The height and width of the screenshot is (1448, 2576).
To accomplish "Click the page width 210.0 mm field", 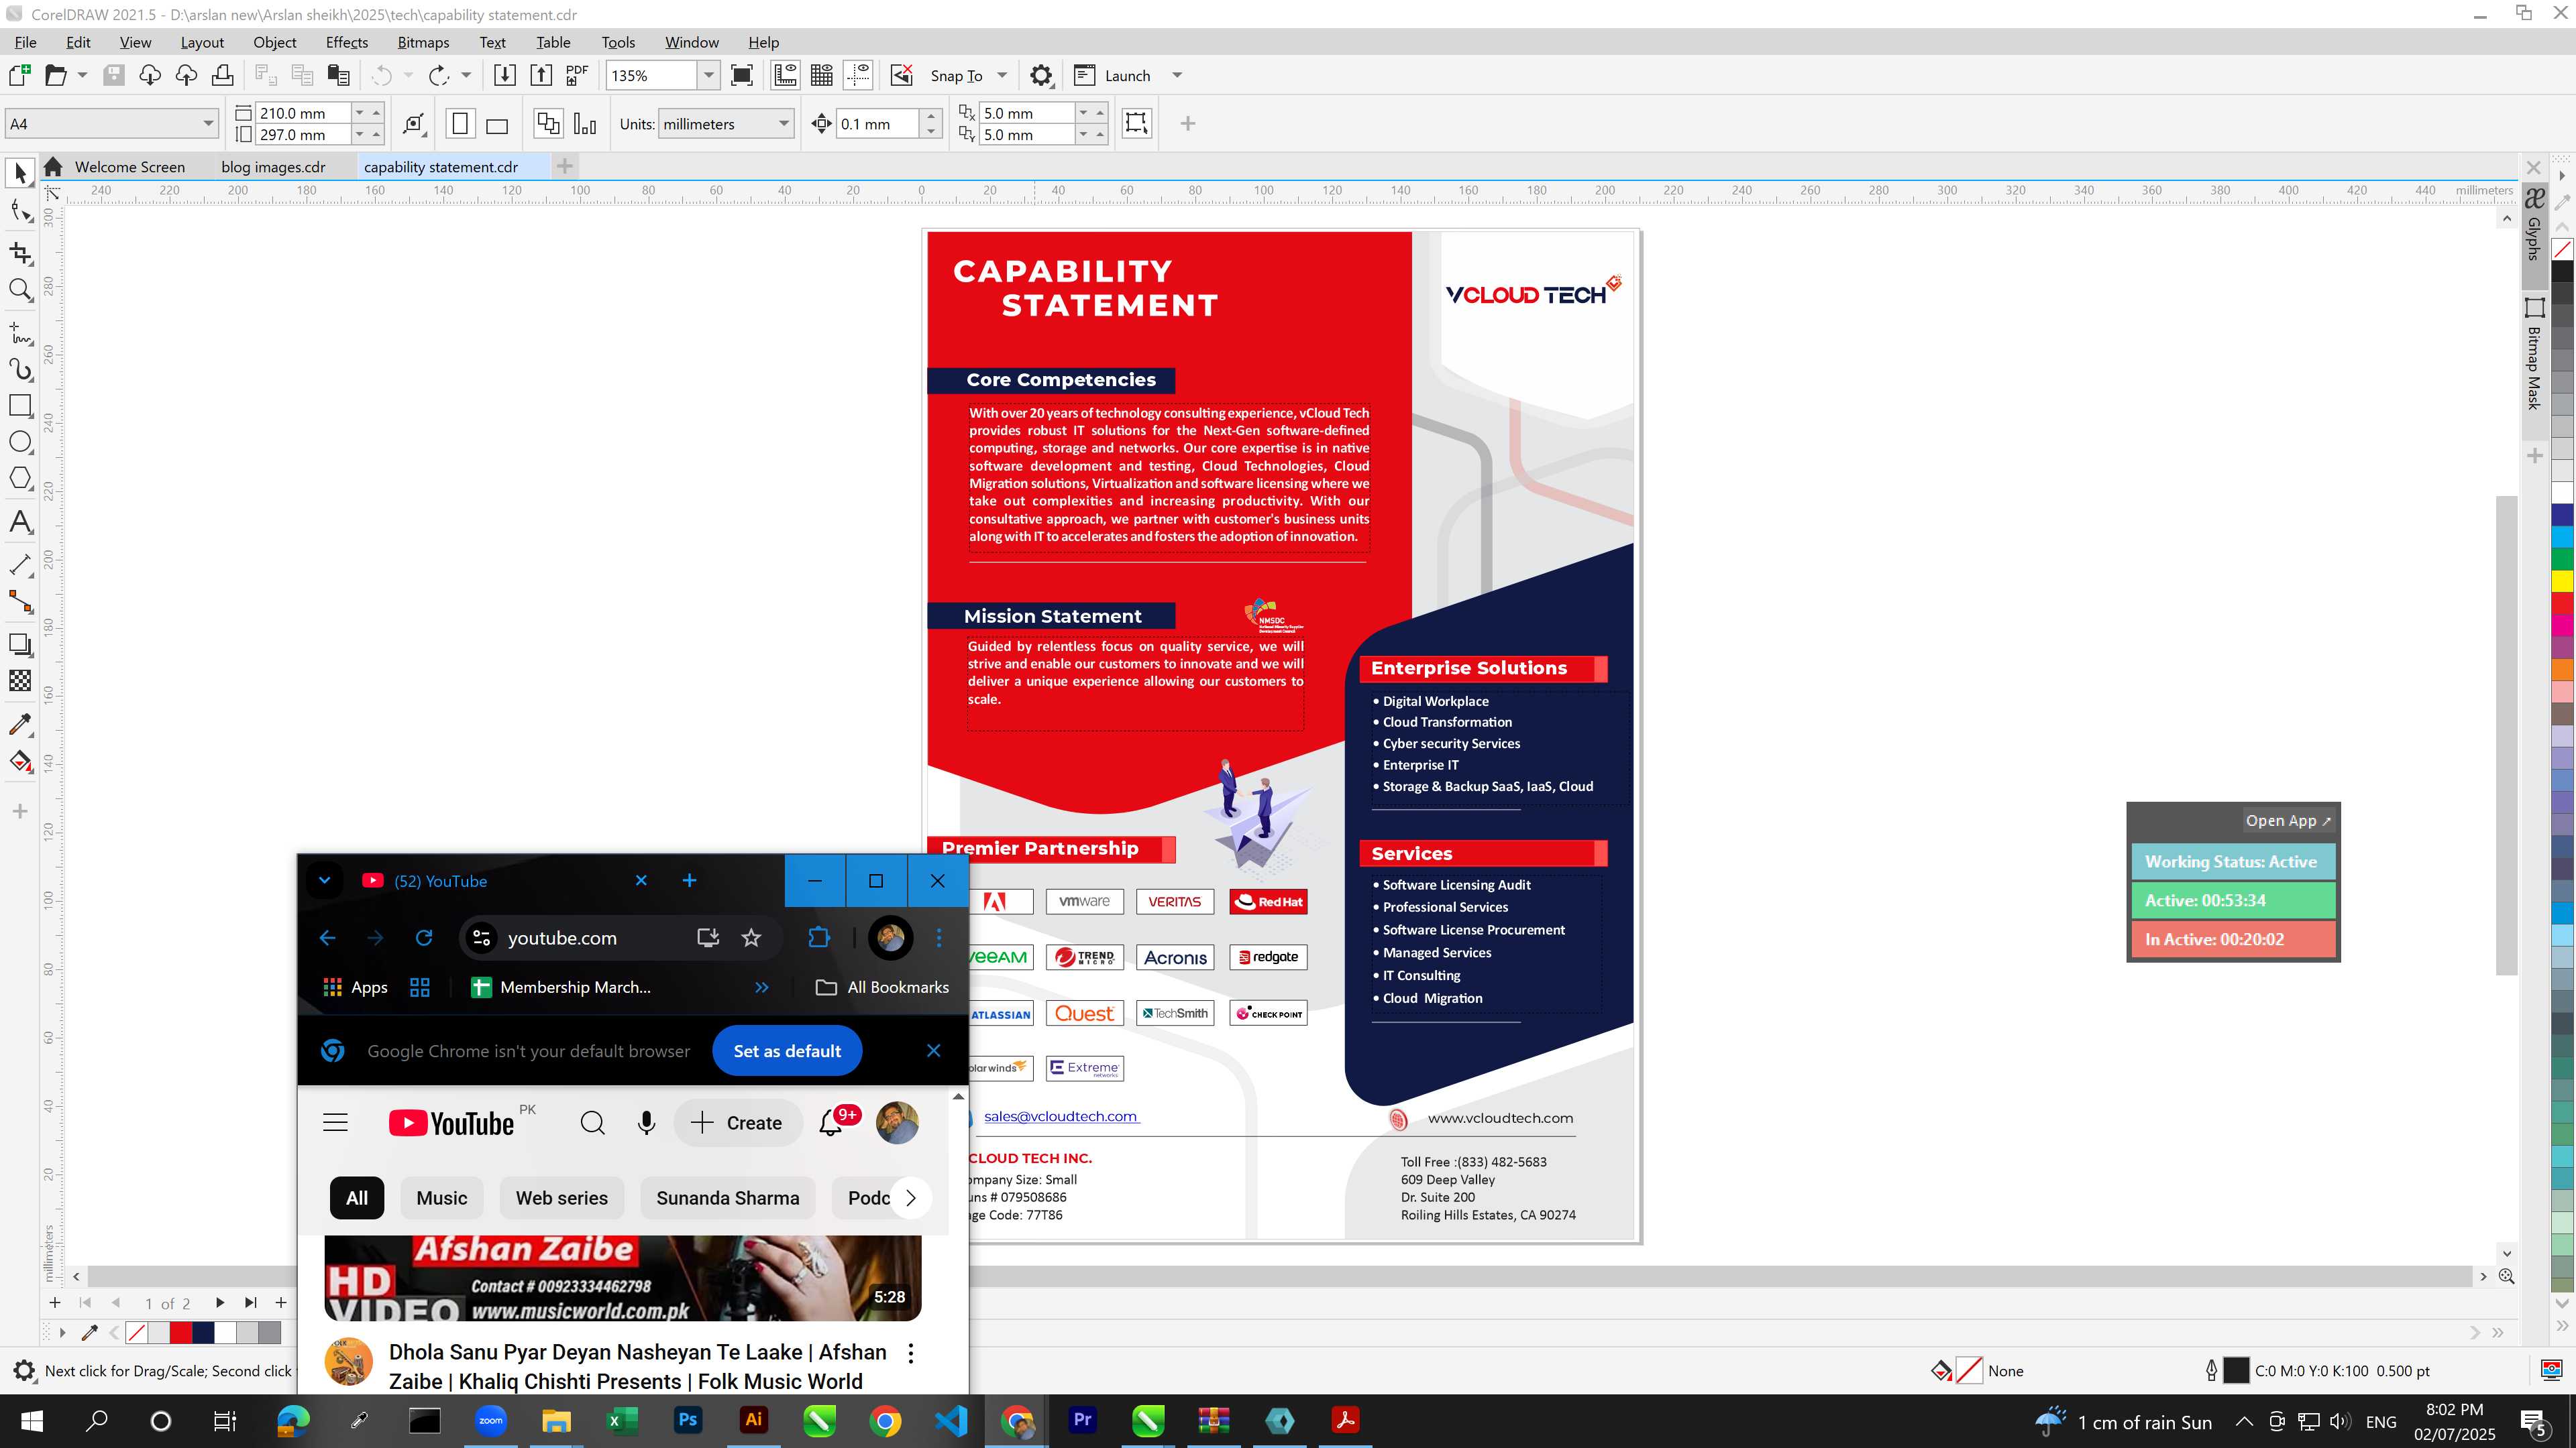I will point(304,113).
